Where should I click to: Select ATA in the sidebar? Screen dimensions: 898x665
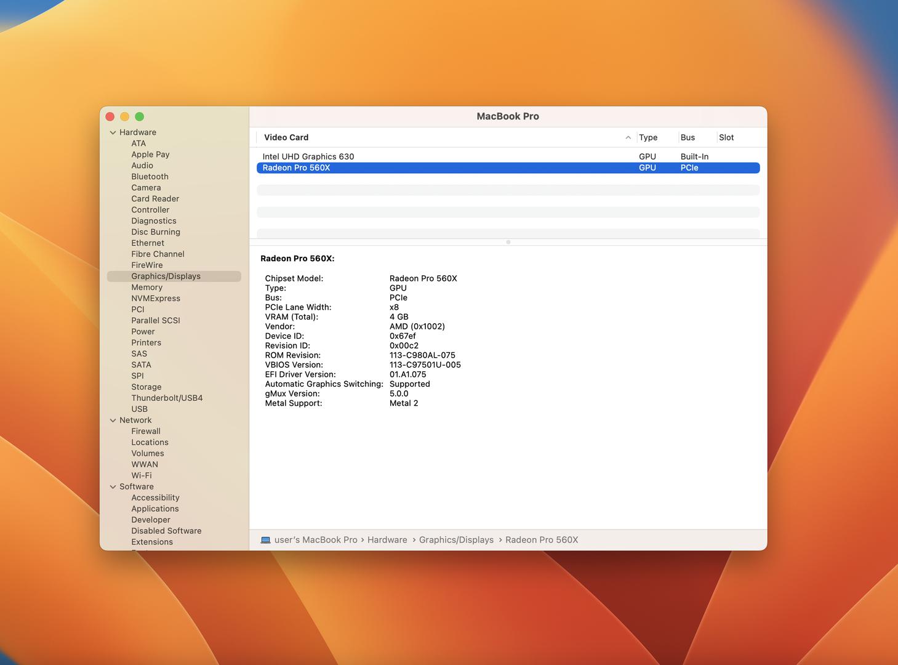click(138, 143)
